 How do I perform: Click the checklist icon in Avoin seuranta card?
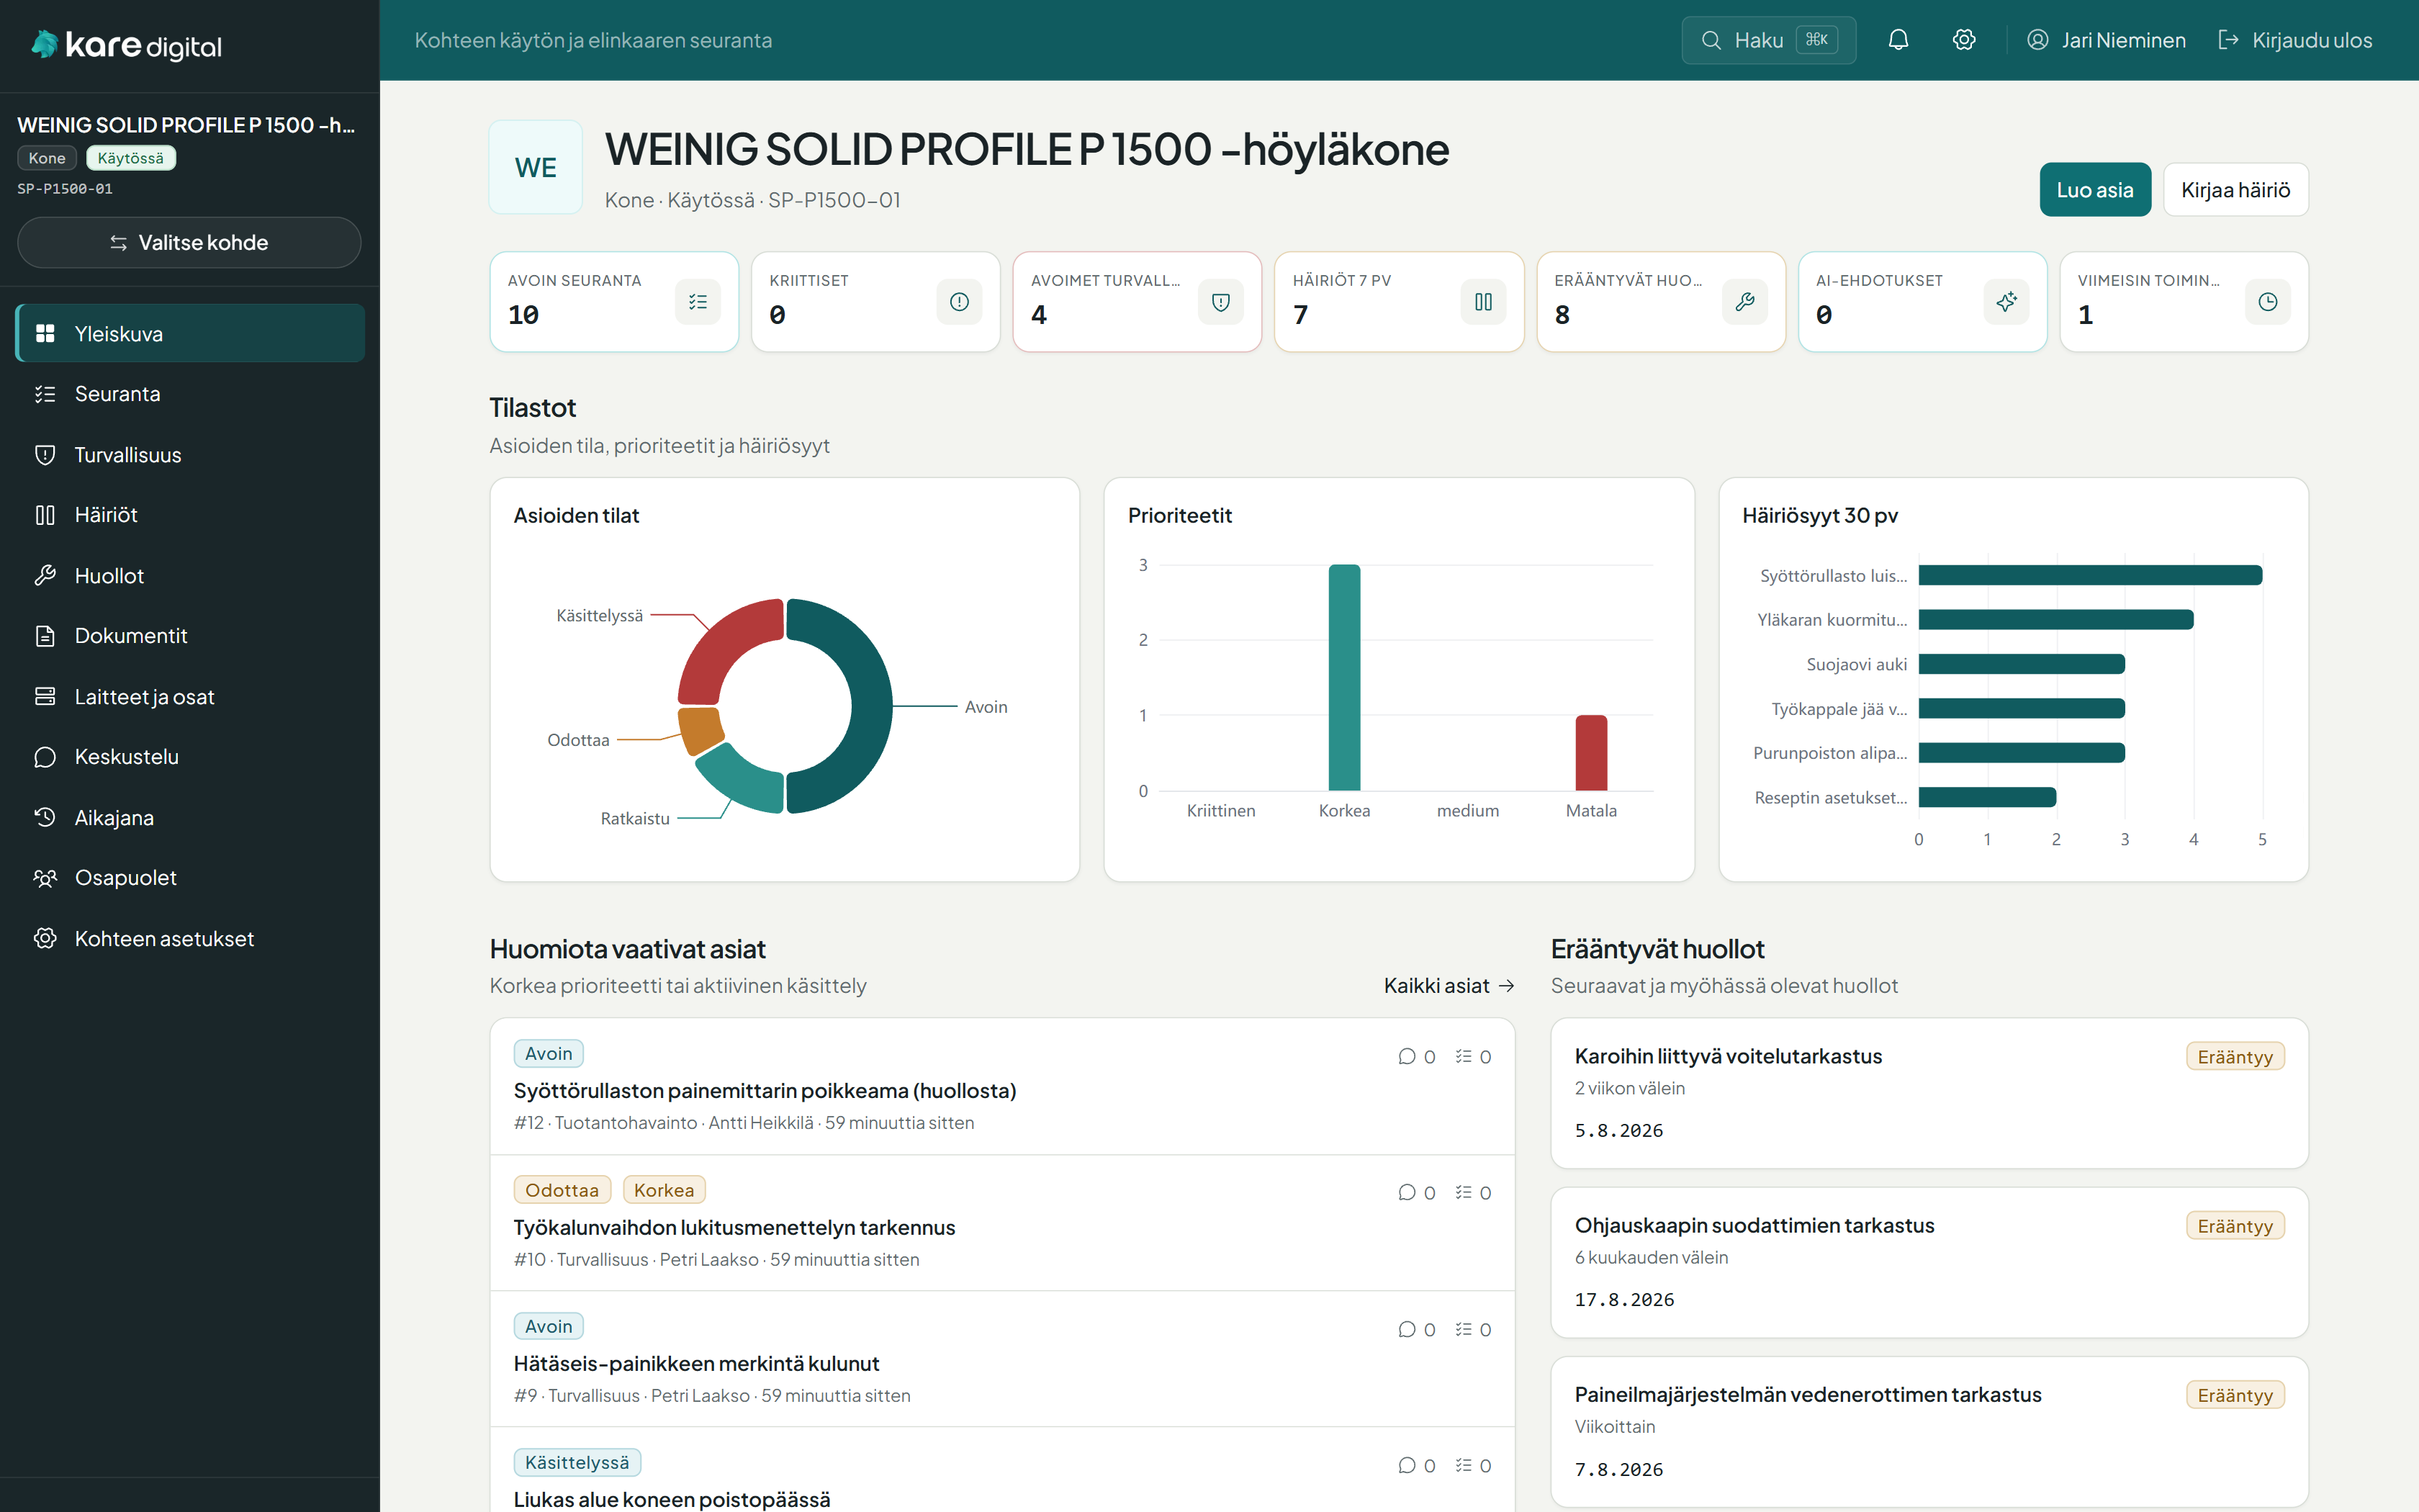[x=698, y=302]
